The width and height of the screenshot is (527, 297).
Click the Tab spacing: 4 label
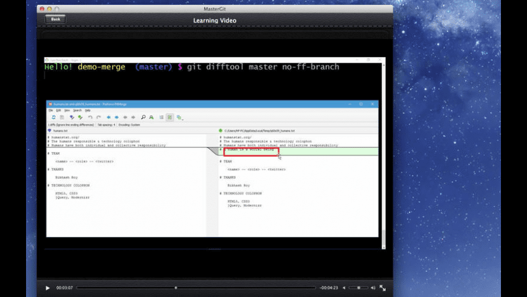click(x=106, y=125)
